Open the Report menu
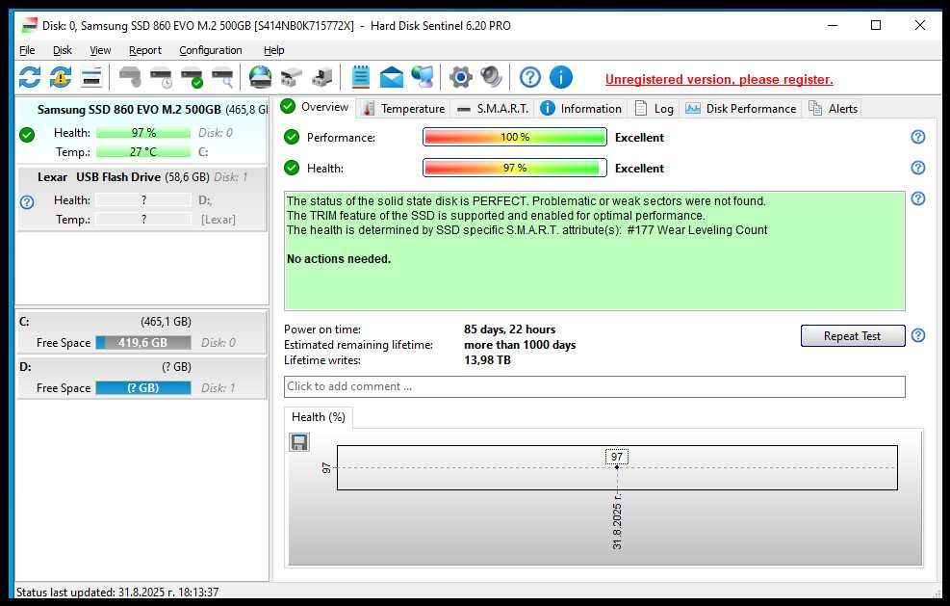This screenshot has width=950, height=606. [144, 50]
